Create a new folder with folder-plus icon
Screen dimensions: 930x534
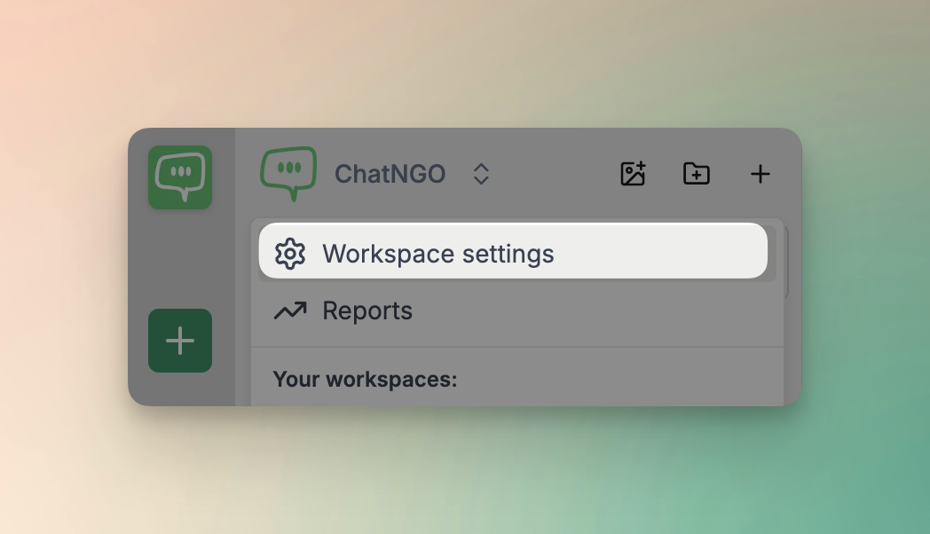[x=697, y=174]
